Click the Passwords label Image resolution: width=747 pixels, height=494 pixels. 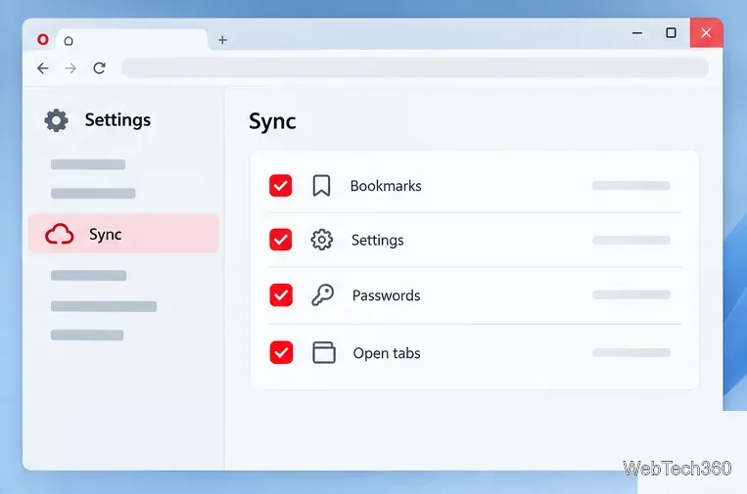tap(387, 295)
